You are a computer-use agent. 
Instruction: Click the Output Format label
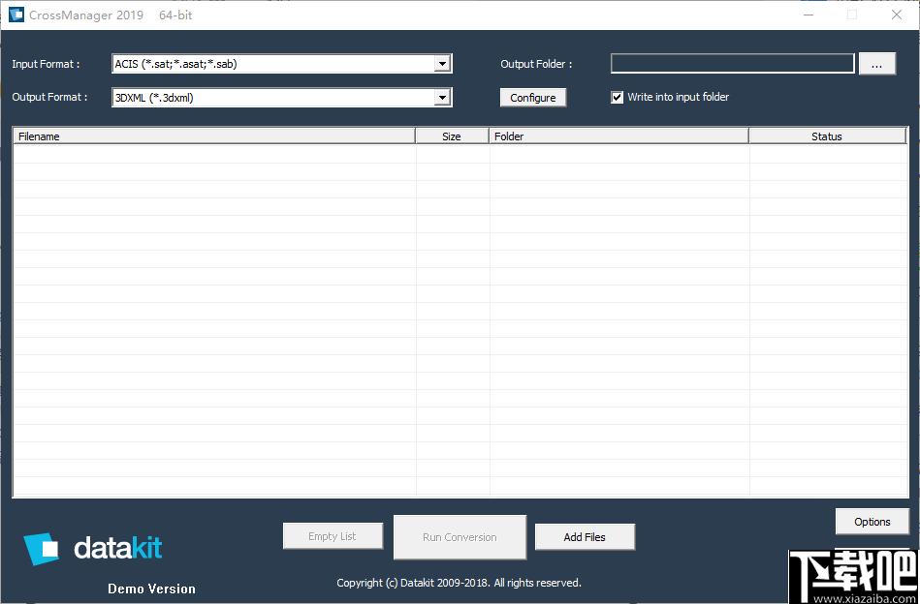(x=49, y=97)
